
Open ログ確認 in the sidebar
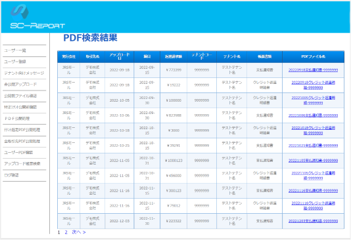pyautogui.click(x=11, y=175)
